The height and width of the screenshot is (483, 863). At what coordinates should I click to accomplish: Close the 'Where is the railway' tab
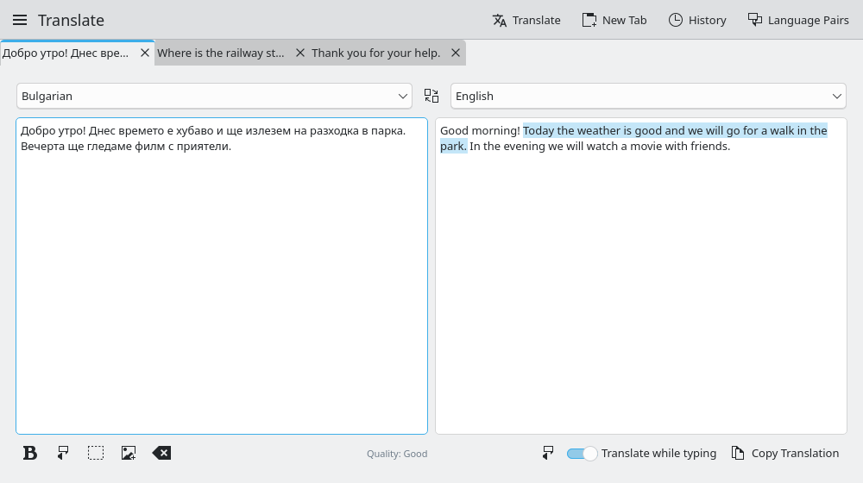click(x=300, y=53)
